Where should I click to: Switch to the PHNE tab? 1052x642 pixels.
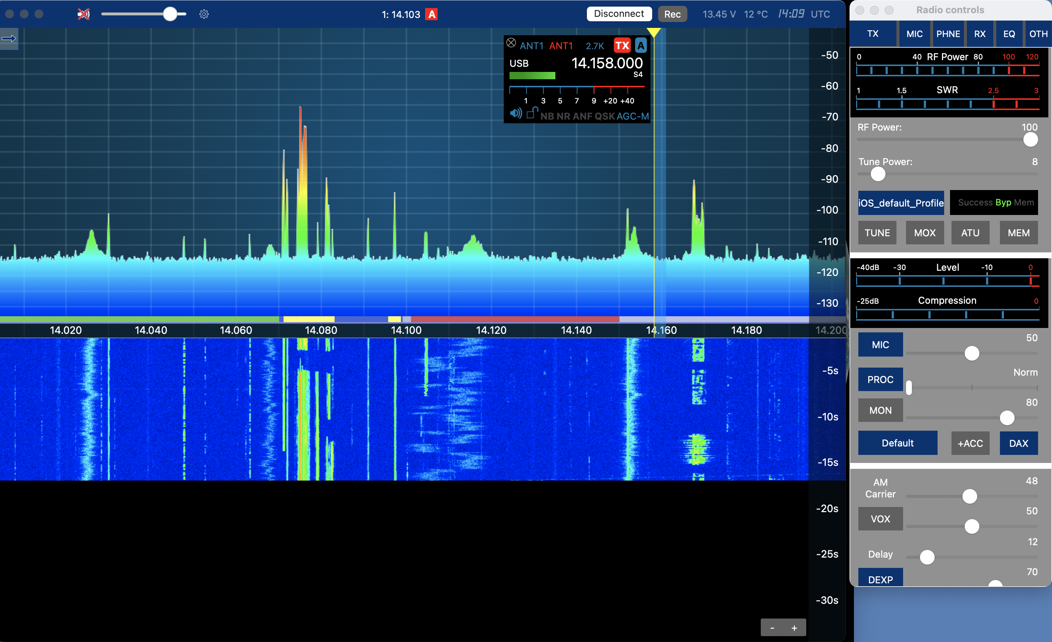click(x=948, y=34)
